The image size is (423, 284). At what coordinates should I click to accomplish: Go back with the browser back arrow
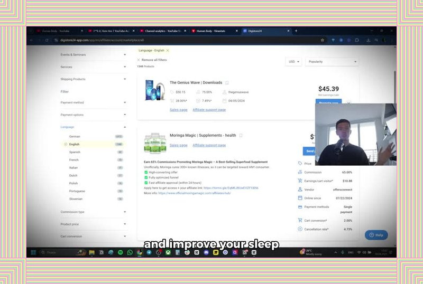point(32,40)
